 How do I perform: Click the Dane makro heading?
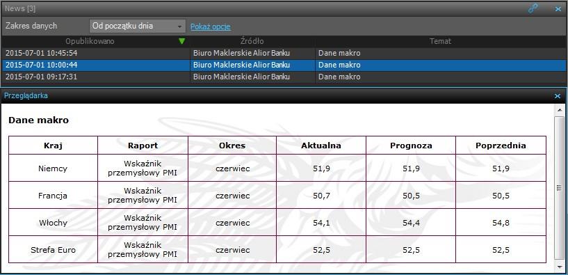click(x=38, y=120)
